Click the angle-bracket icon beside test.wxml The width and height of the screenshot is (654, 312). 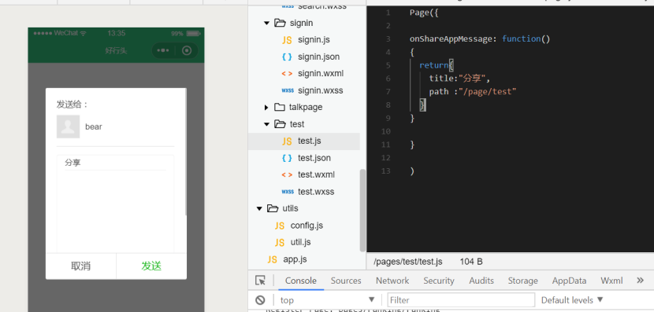tap(287, 174)
